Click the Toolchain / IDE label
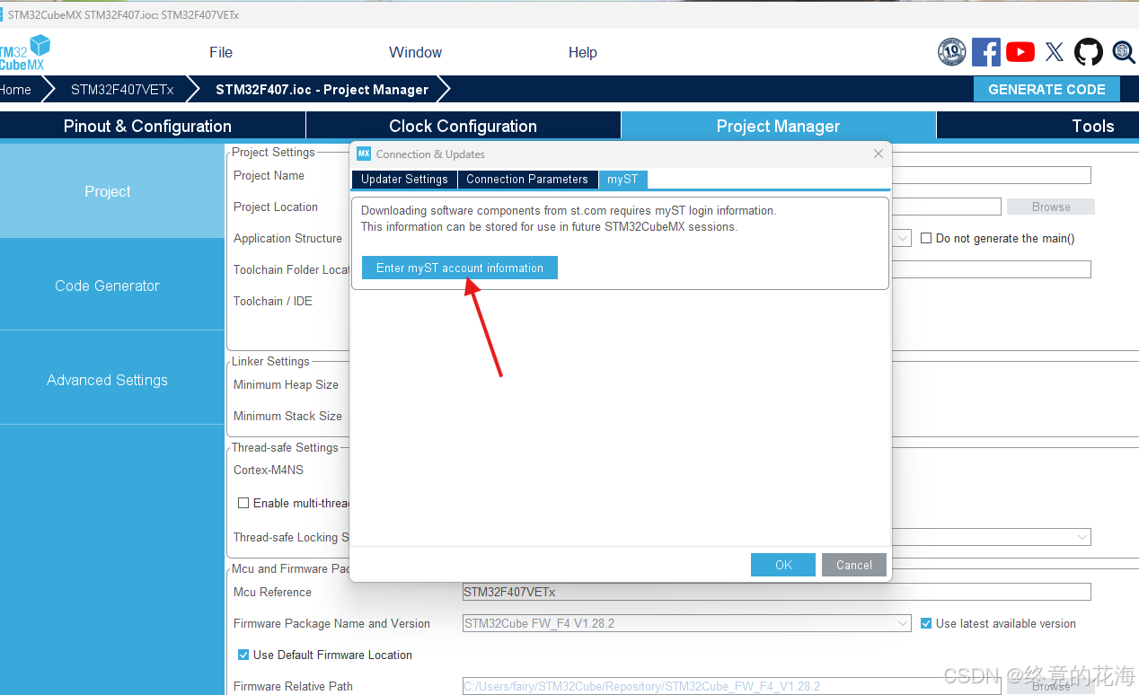The height and width of the screenshot is (695, 1139). (x=273, y=301)
